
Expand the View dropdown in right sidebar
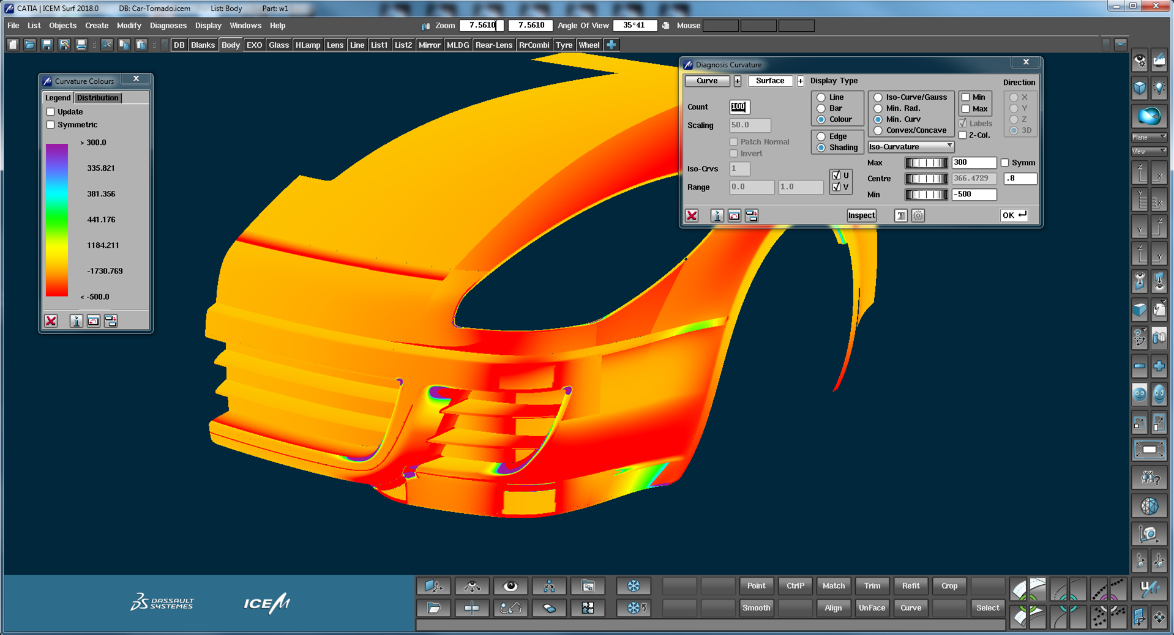click(1149, 151)
